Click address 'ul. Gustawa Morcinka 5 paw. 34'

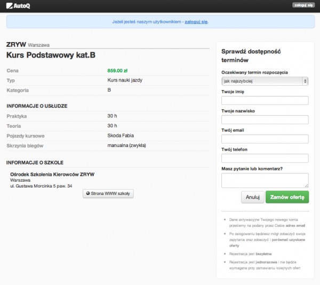pos(41,186)
